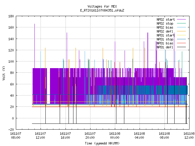The height and width of the screenshot is (146, 195).
Task: Click the 161108 08:00 x-axis tick label
Action: click(164, 135)
